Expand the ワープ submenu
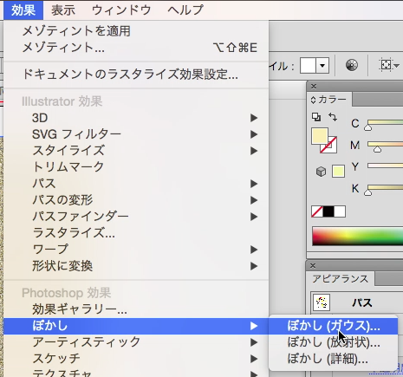 coord(136,250)
